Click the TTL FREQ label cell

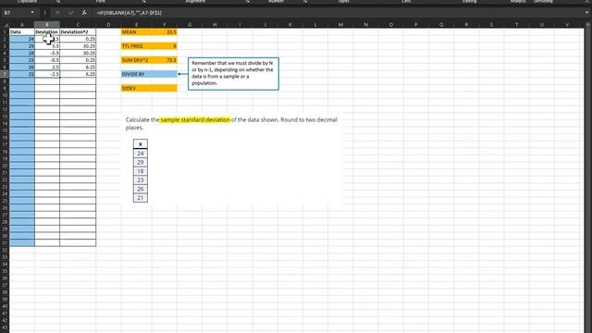point(136,45)
